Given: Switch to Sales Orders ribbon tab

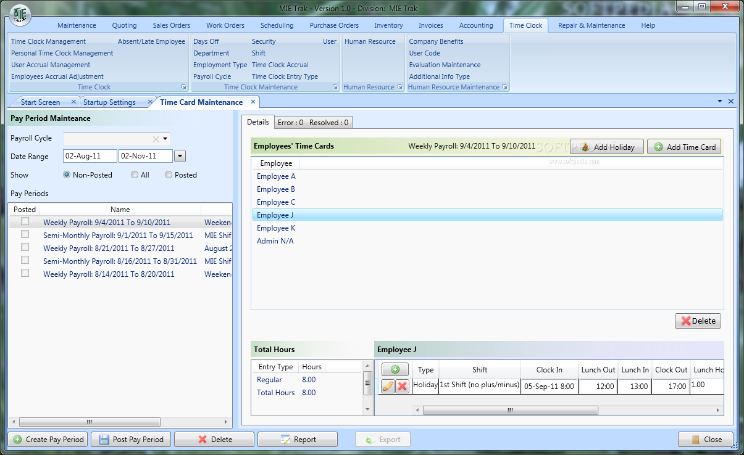Looking at the screenshot, I should 172,25.
